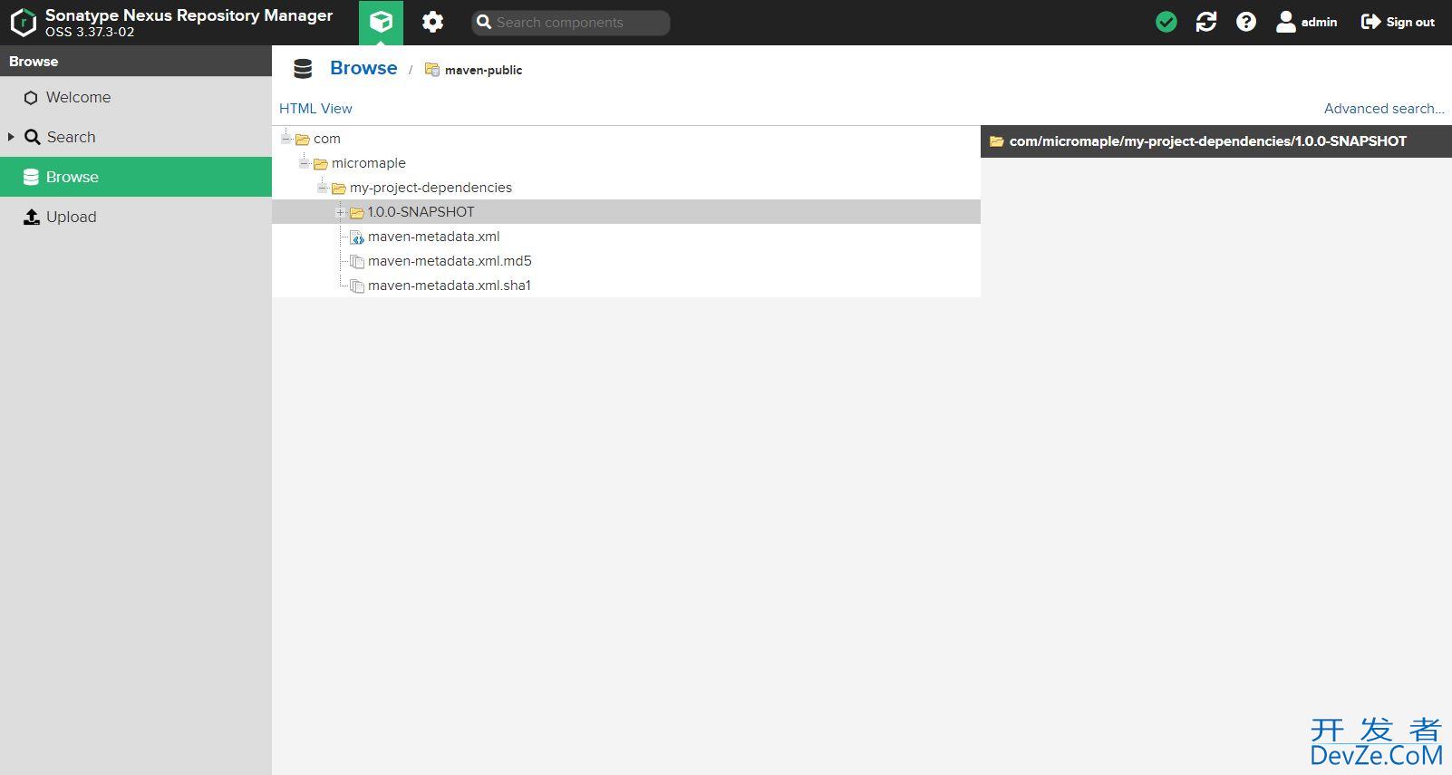This screenshot has width=1452, height=775.
Task: Click the maven-public breadcrumb
Action: pos(483,70)
